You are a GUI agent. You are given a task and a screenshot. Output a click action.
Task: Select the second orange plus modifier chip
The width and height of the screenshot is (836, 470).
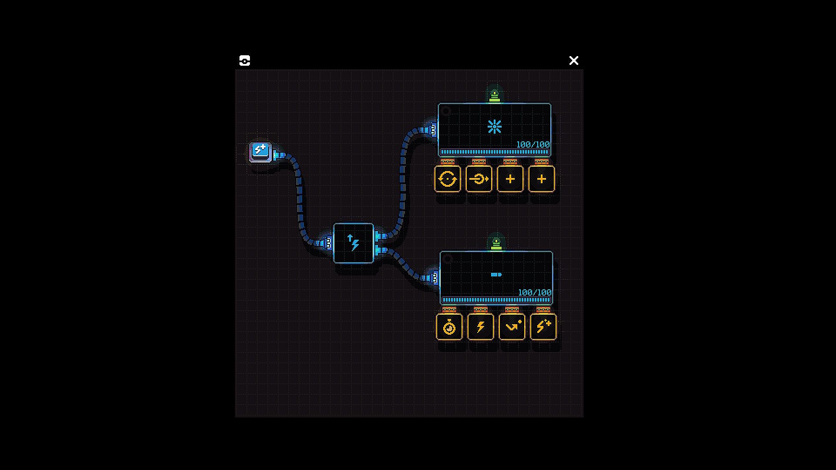pos(542,178)
